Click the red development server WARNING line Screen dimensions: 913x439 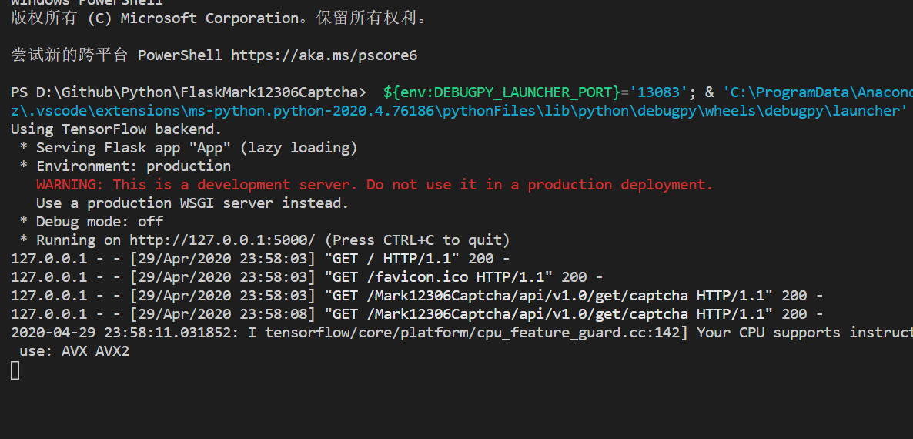(x=374, y=185)
